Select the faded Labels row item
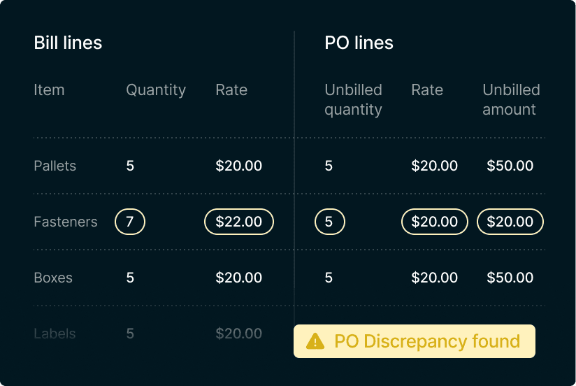 point(55,334)
